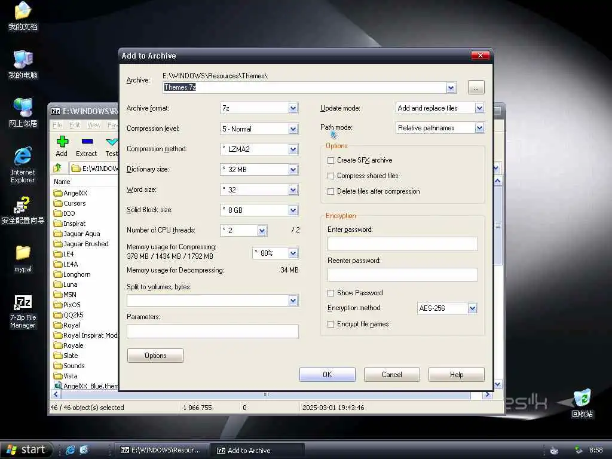Viewport: 612px width, 459px height.
Task: Click the Cancel button
Action: [392, 375]
